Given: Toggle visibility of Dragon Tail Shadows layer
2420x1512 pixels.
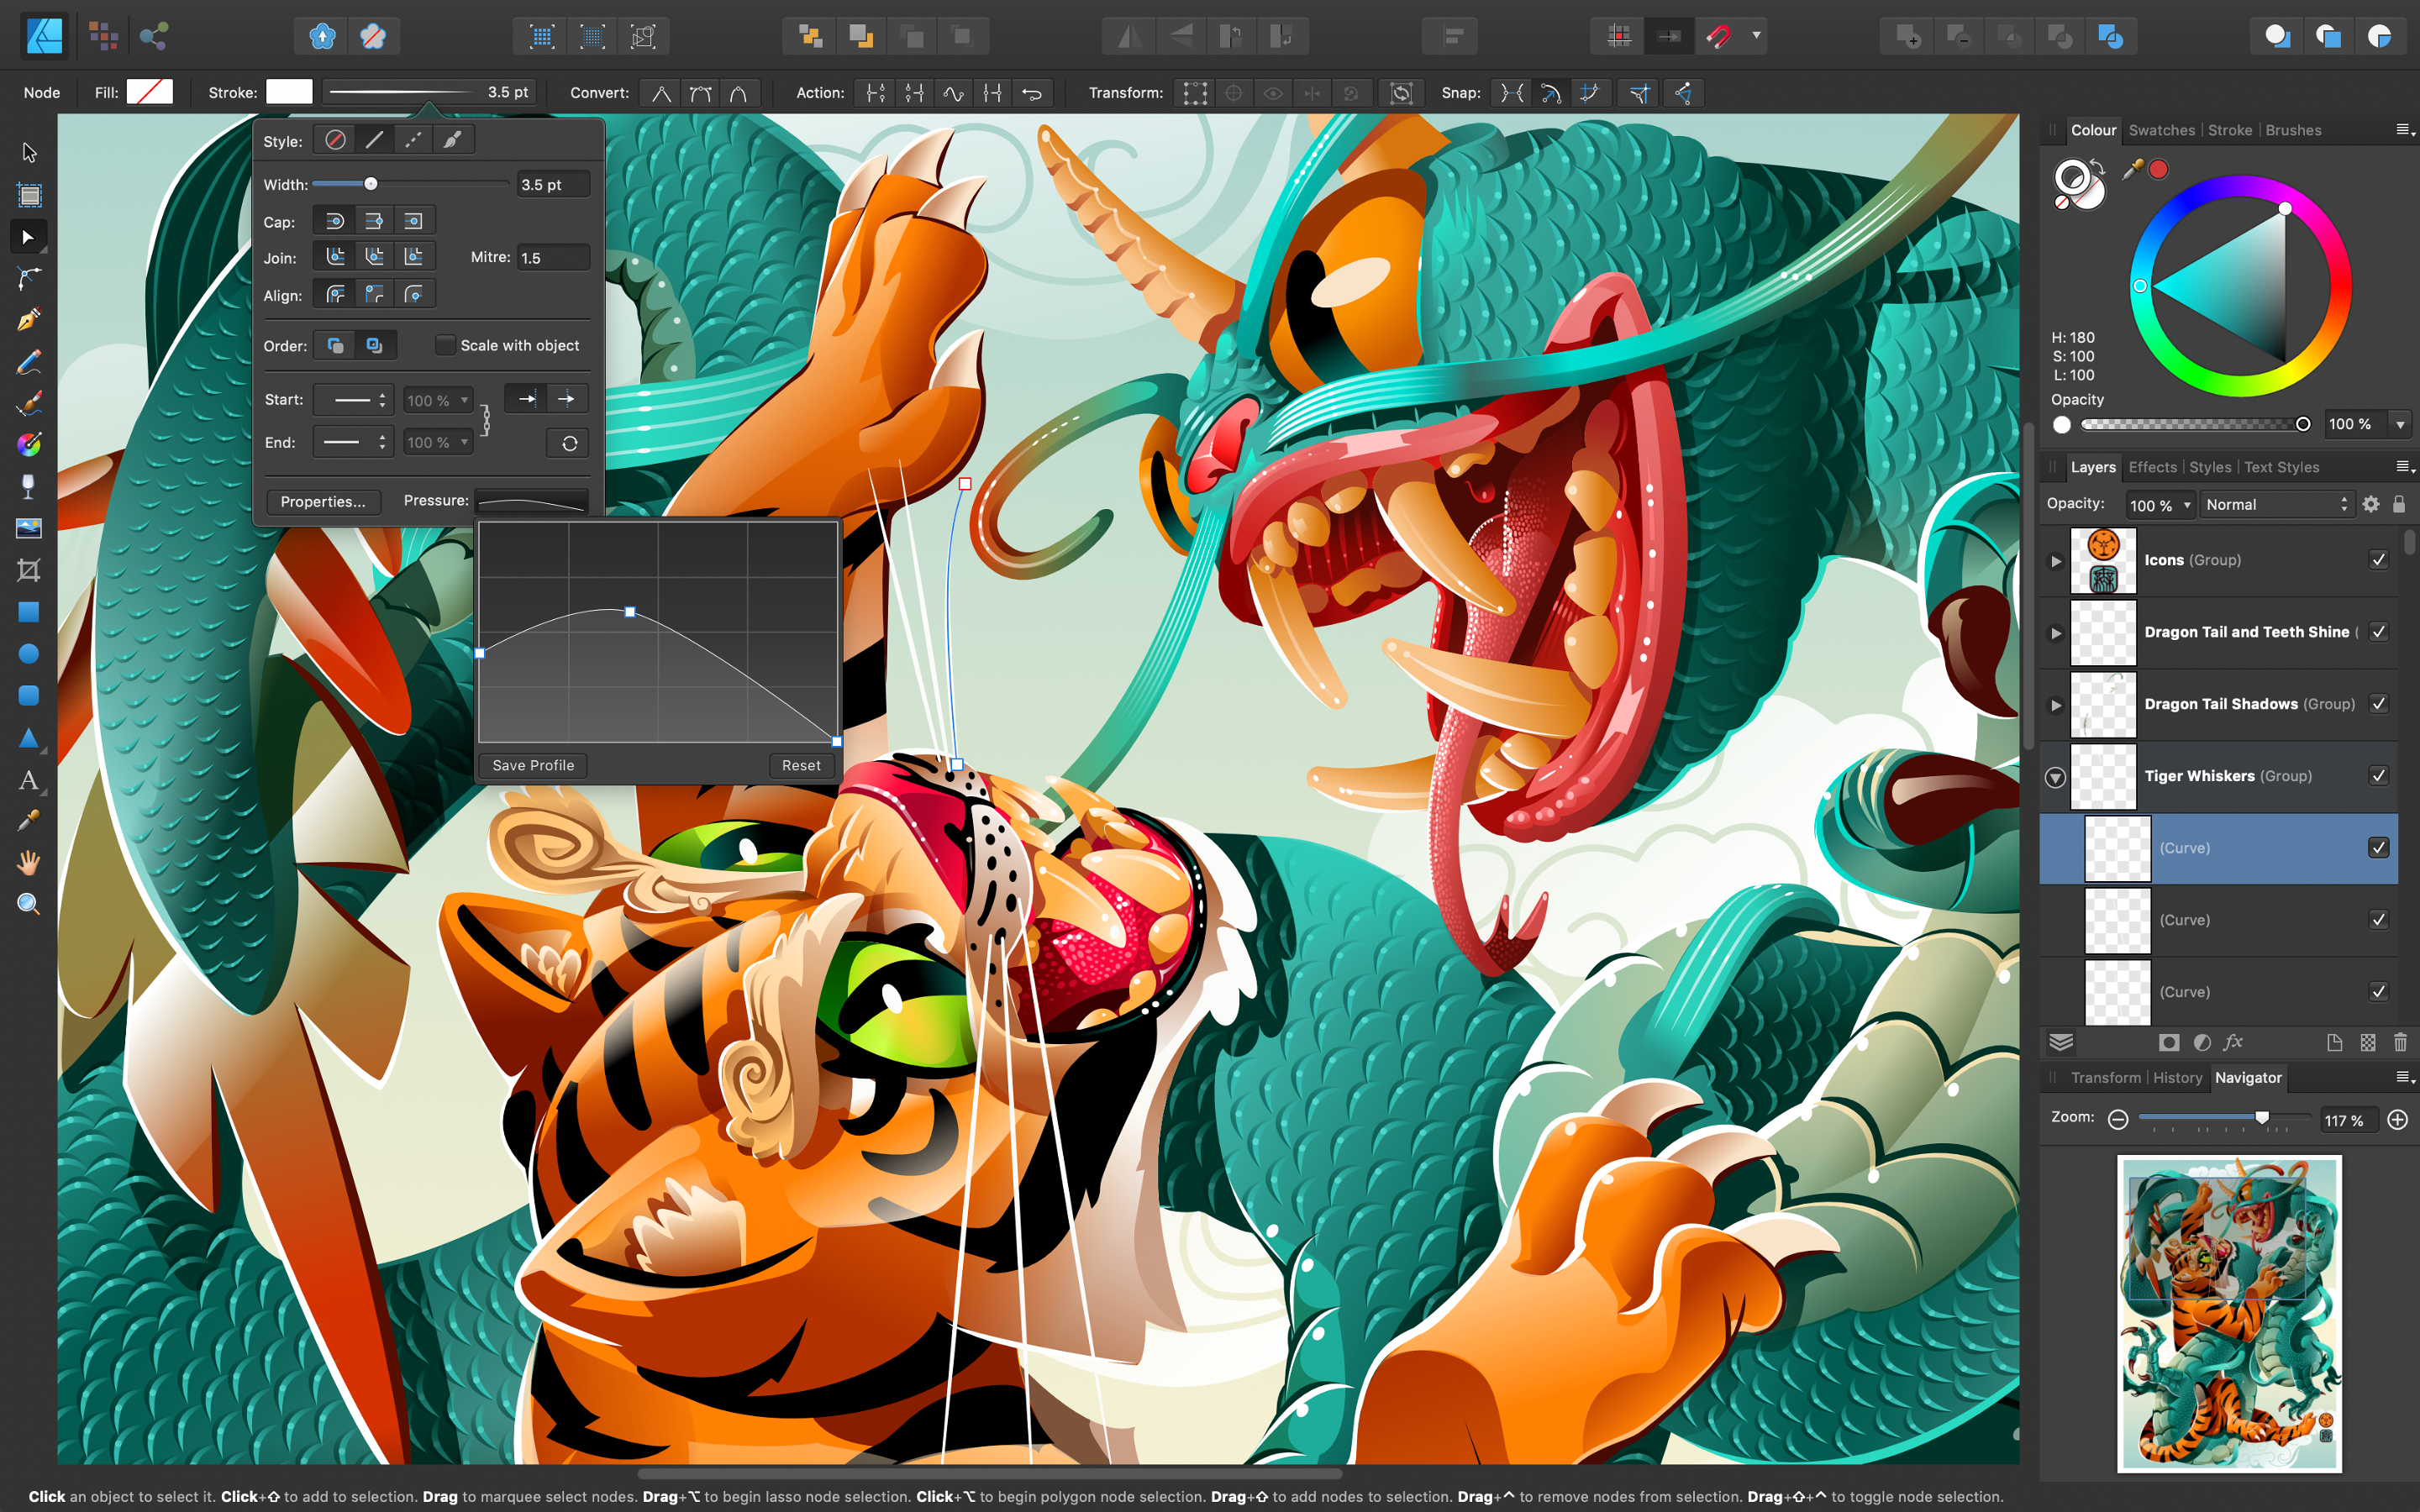Looking at the screenshot, I should tap(2380, 702).
